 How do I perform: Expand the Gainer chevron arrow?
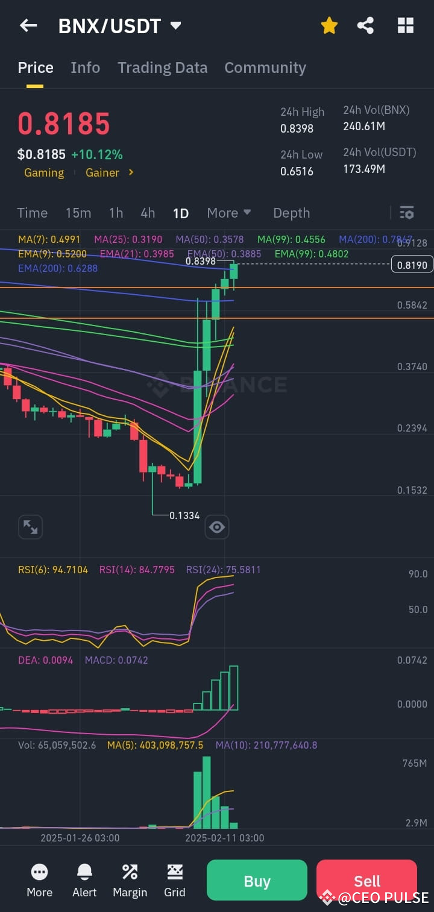click(x=131, y=172)
